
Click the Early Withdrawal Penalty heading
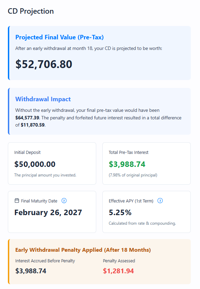83,250
